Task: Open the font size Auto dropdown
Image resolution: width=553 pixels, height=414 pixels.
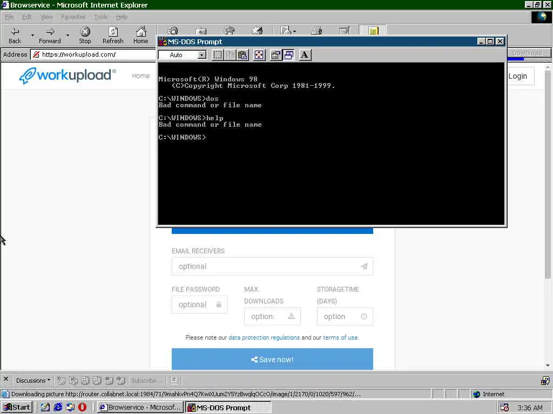Action: coord(202,55)
